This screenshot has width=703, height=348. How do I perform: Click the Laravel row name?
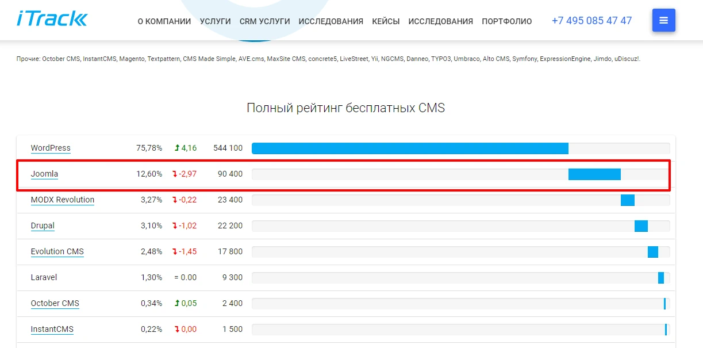(x=44, y=277)
